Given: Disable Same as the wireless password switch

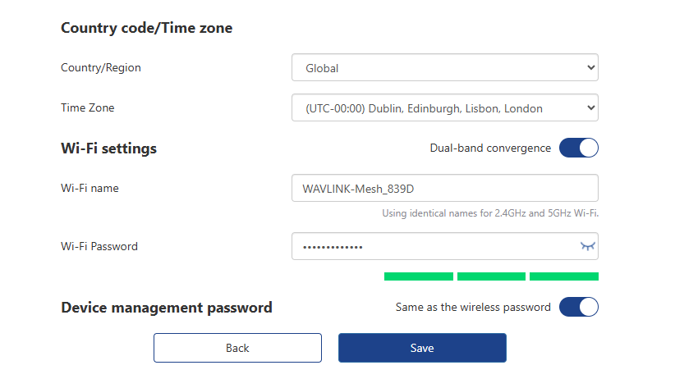Looking at the screenshot, I should coord(578,308).
